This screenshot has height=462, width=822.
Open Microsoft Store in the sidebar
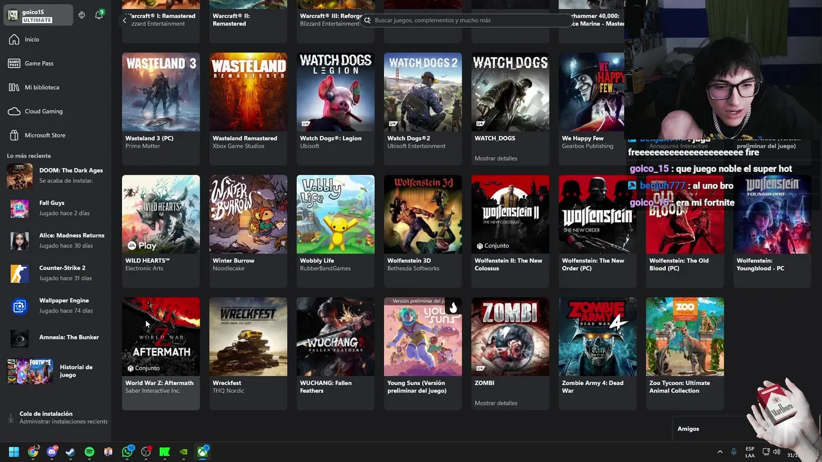coord(56,135)
